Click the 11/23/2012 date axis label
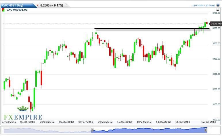The height and width of the screenshot is (136, 222). point(182,122)
